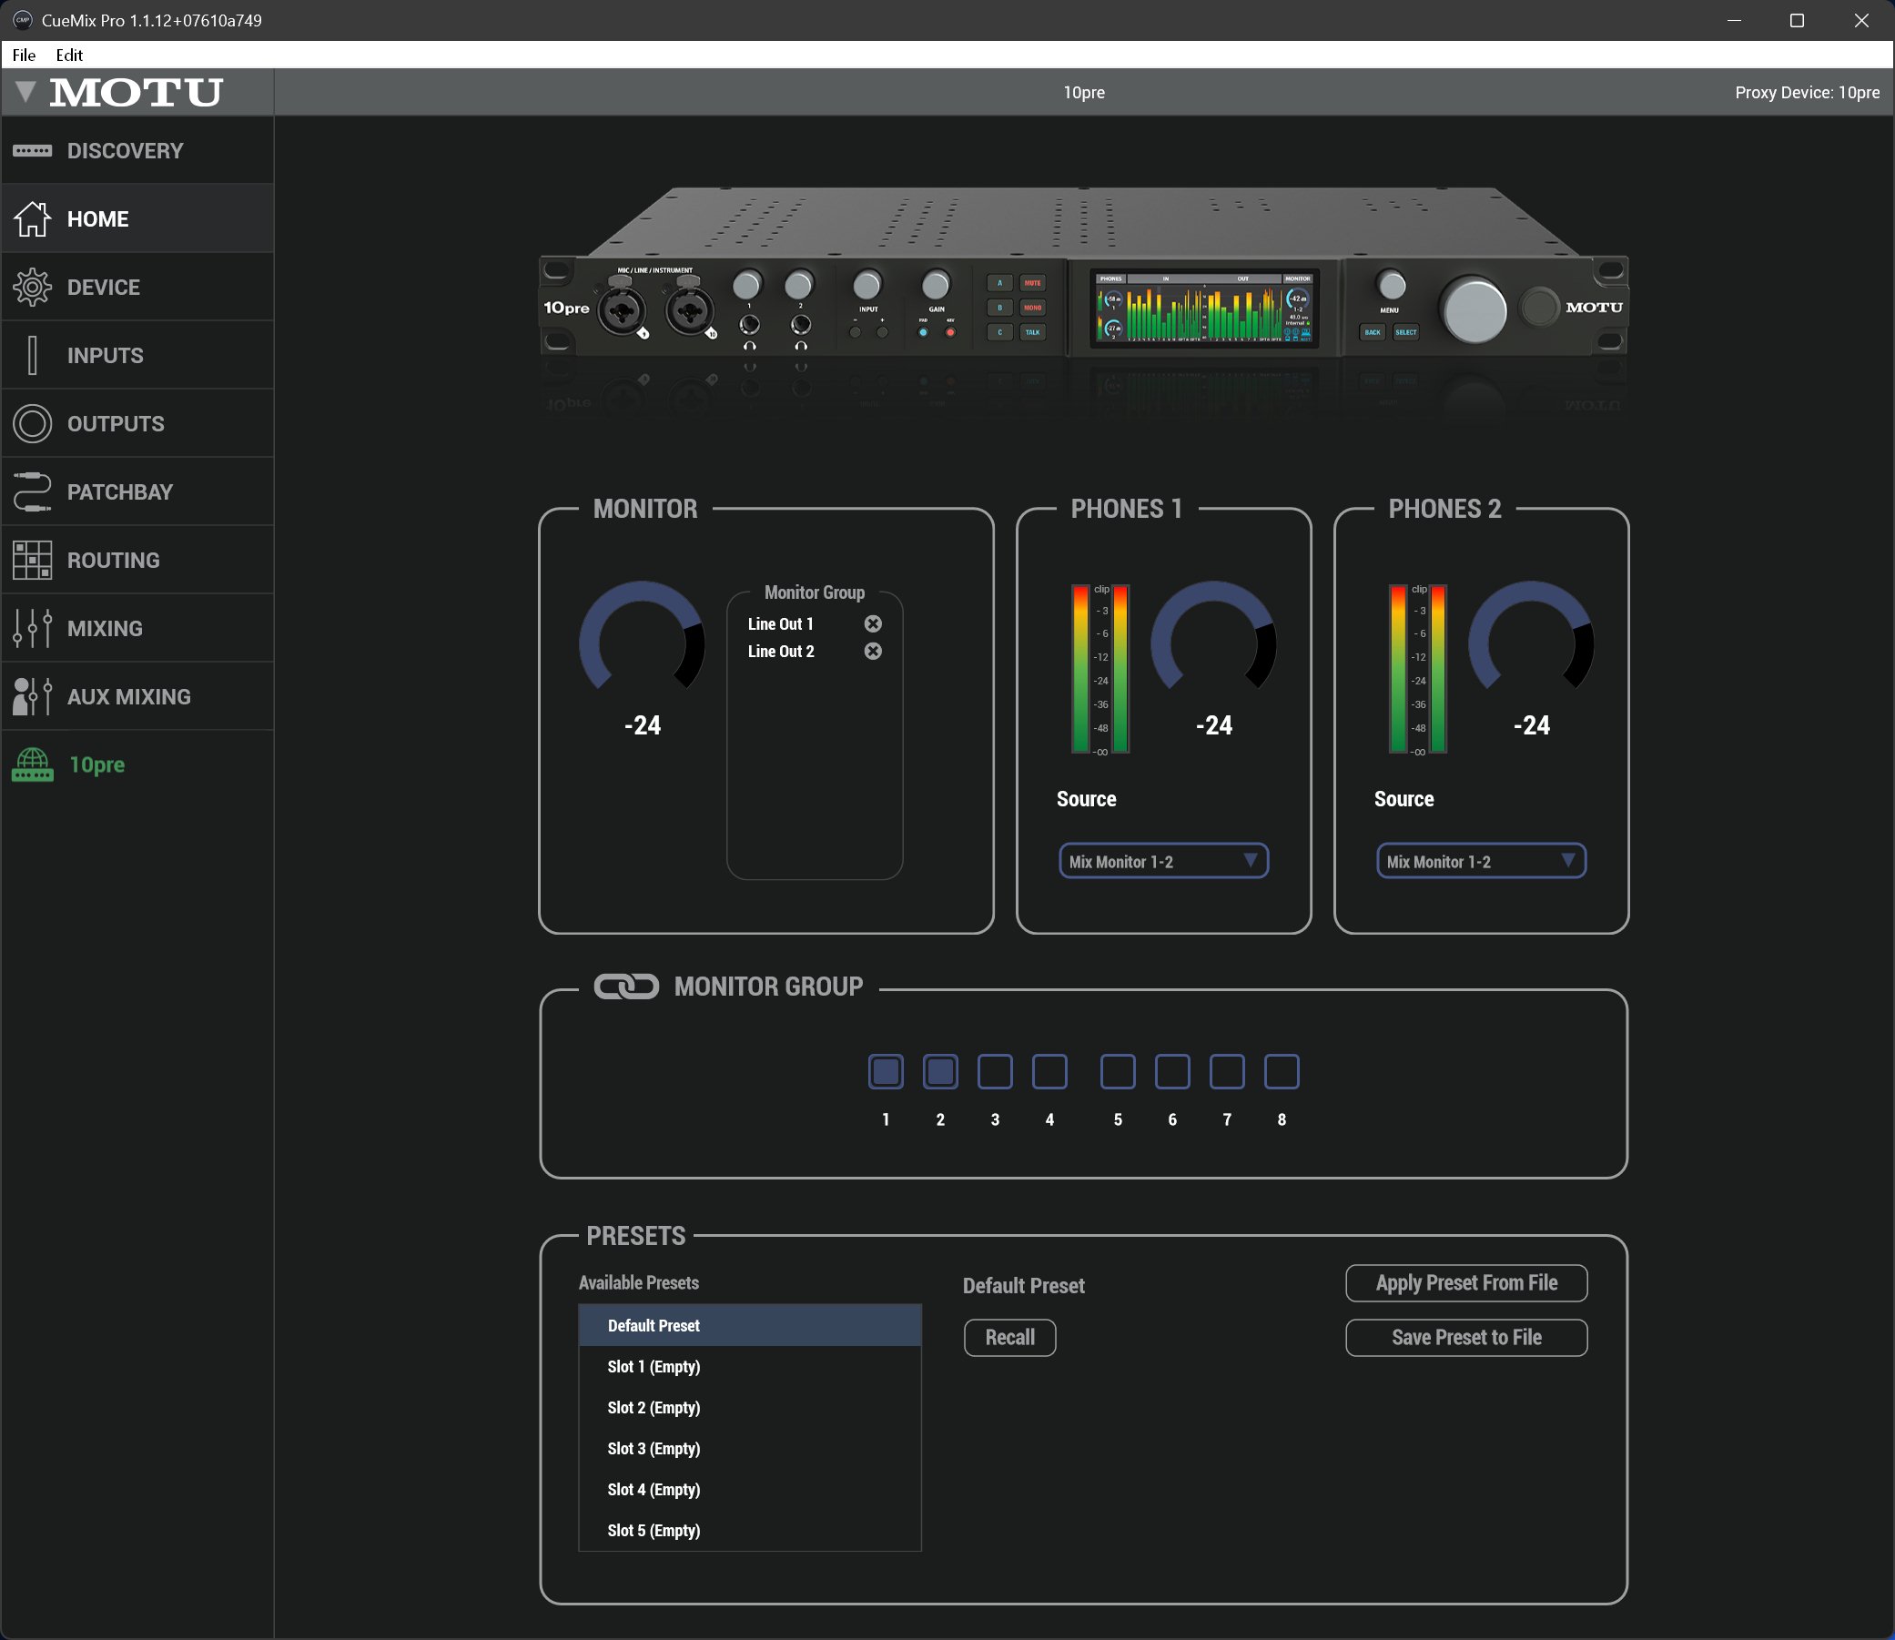Select Default Preset in Available Presets
The height and width of the screenshot is (1640, 1895).
tap(750, 1325)
